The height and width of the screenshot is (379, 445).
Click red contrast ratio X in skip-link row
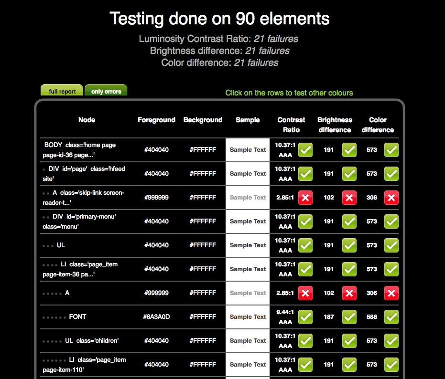pos(305,198)
